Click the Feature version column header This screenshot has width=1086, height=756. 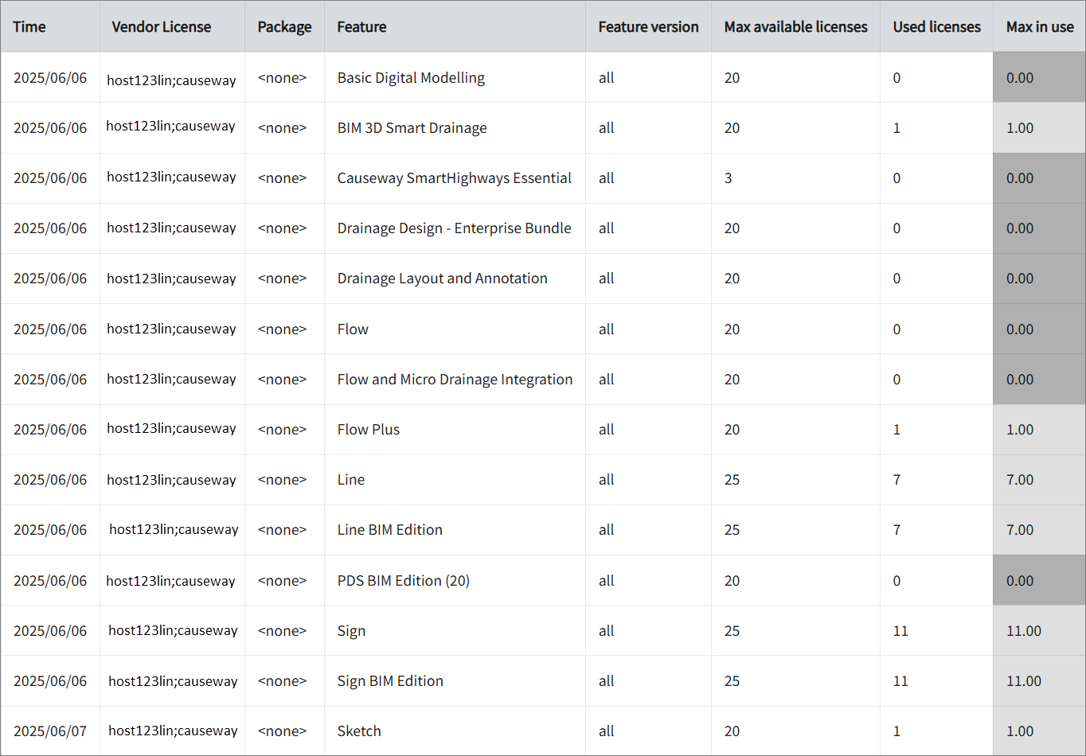point(648,26)
